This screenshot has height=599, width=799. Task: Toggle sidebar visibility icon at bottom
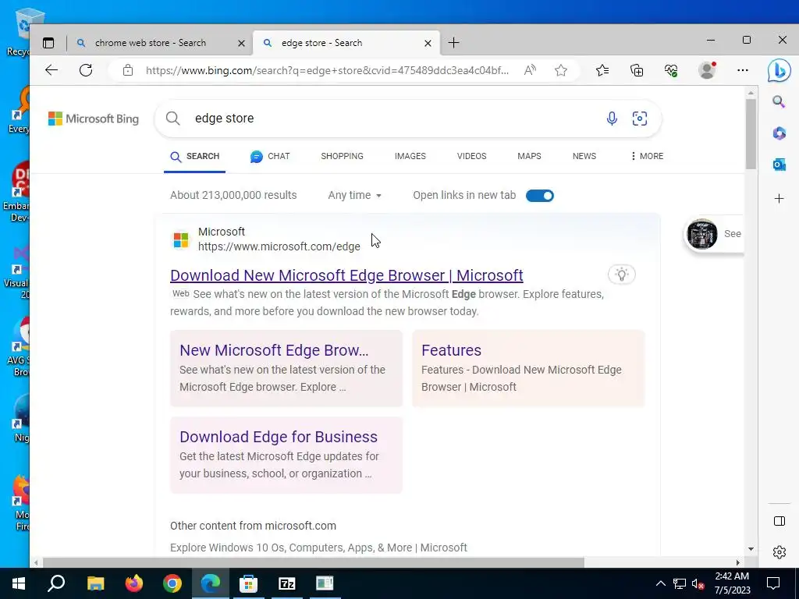coord(779,520)
